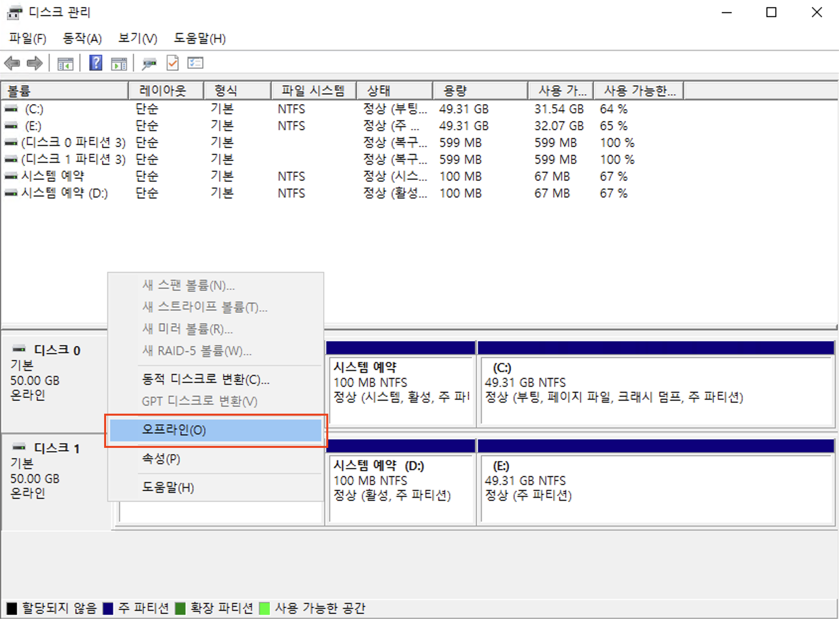Click drive icon of 디스크 0 파티션 3
Viewport: 839px width, 619px height.
(x=11, y=142)
